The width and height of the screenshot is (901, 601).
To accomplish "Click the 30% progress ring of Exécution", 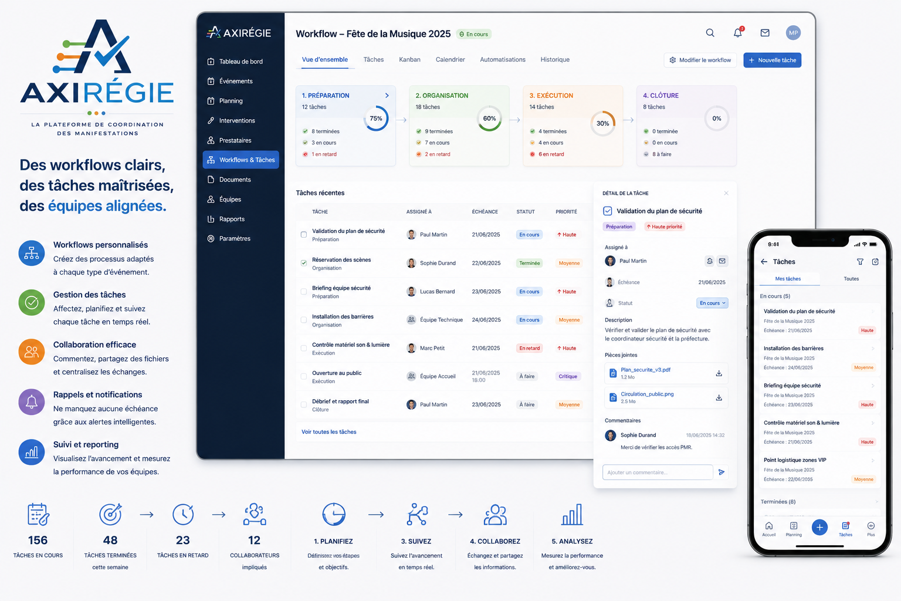I will pos(602,123).
